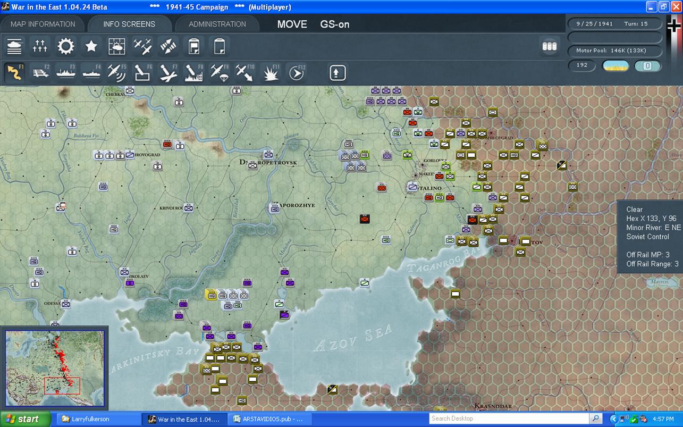Show the weather map icon screen
Image resolution: width=683 pixels, height=427 pixels.
[116, 46]
